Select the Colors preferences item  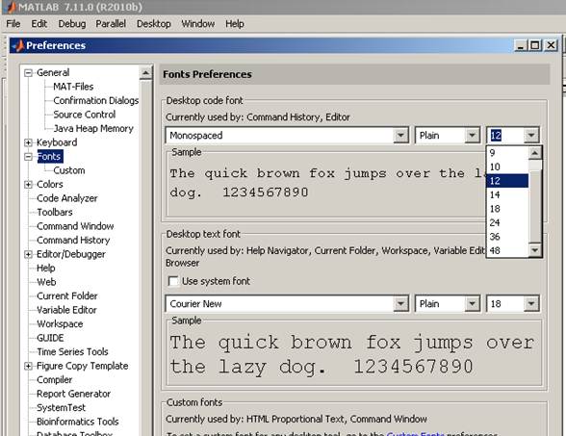tap(49, 185)
